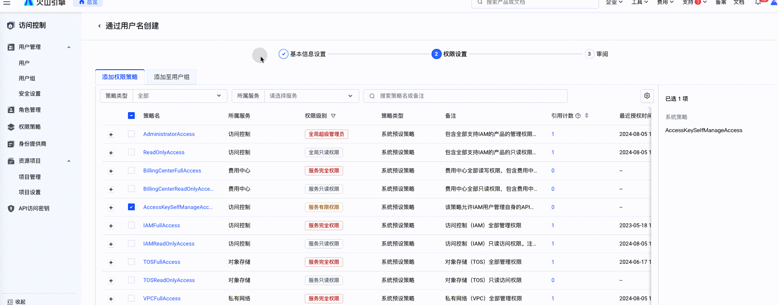The width and height of the screenshot is (778, 305).
Task: Click the 引用计数 help question icon
Action: [x=578, y=116]
